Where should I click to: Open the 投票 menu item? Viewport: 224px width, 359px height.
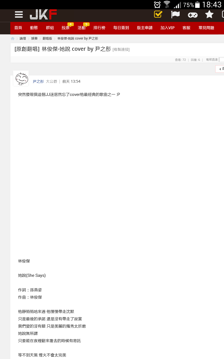point(66,28)
